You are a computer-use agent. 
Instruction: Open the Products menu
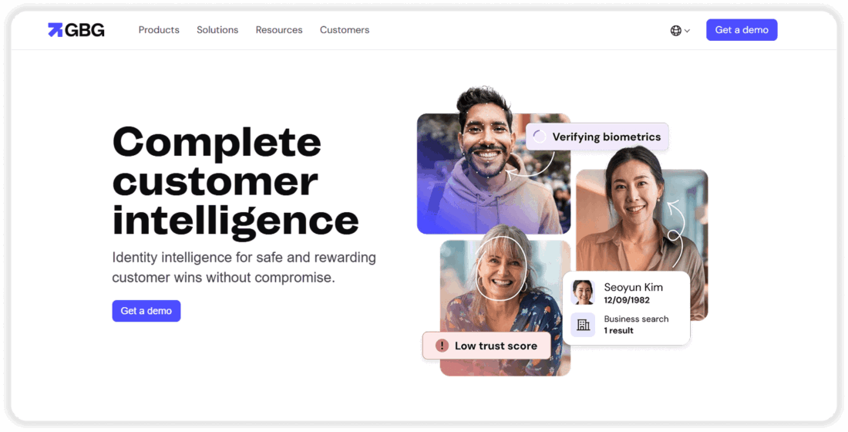coord(159,30)
